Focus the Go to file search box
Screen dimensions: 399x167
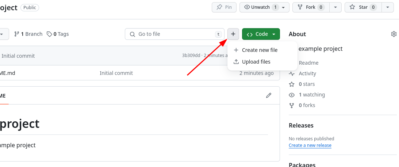(x=174, y=34)
